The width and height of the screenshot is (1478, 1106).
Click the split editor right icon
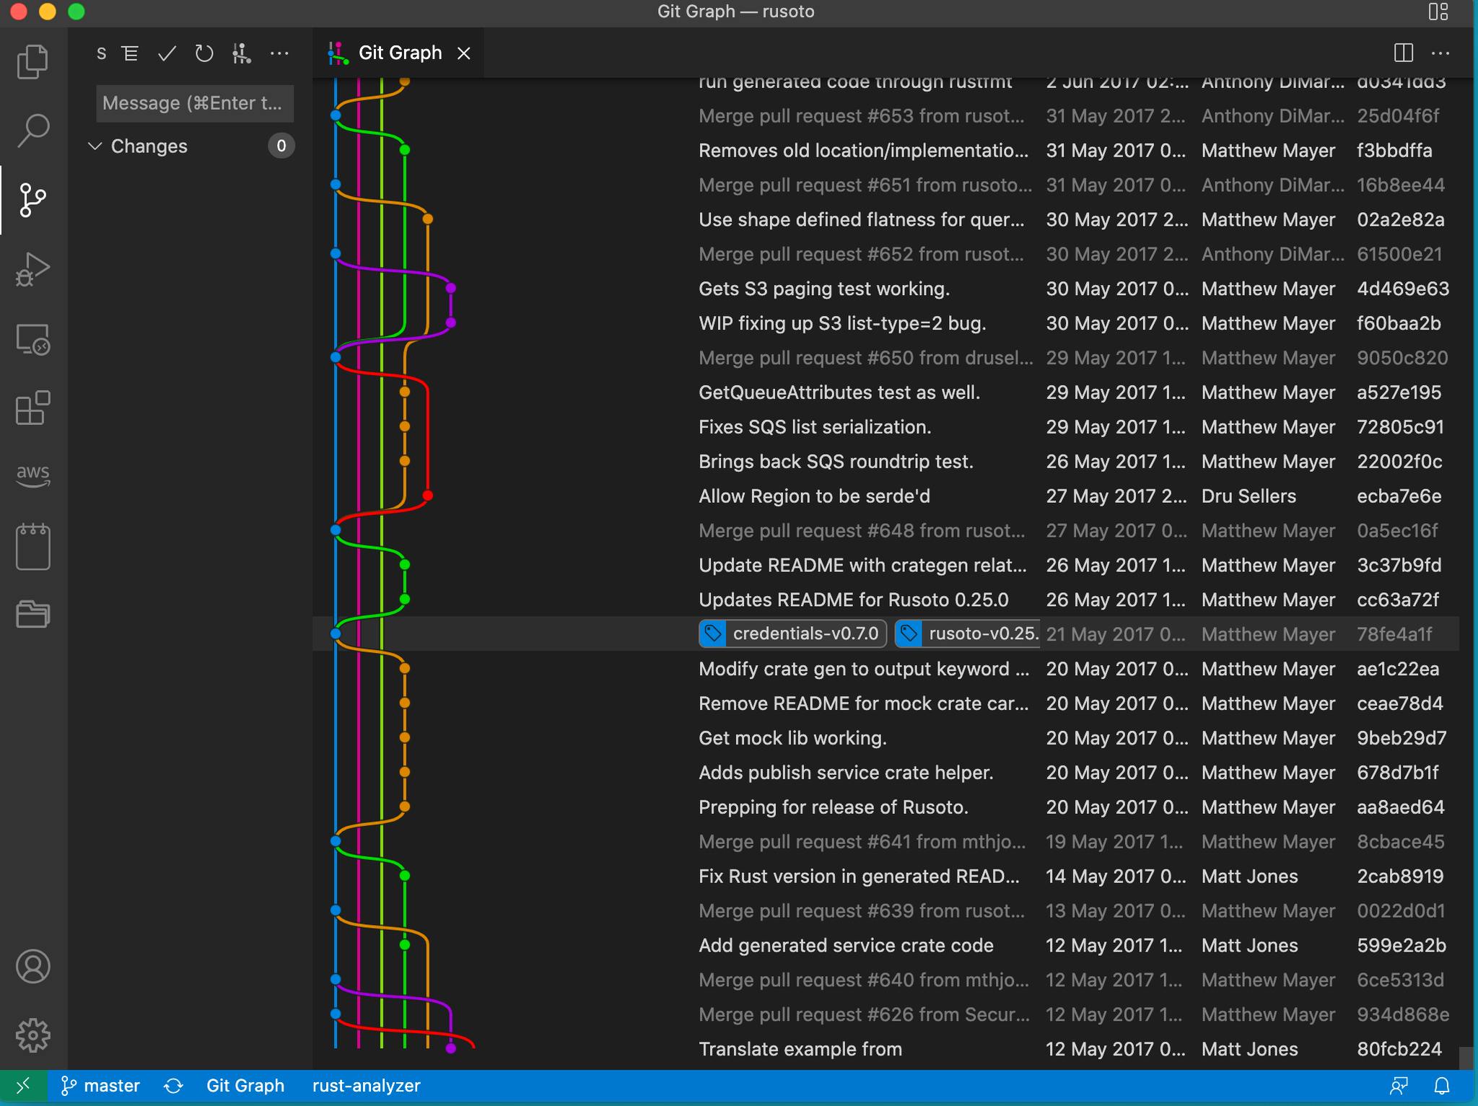1404,53
